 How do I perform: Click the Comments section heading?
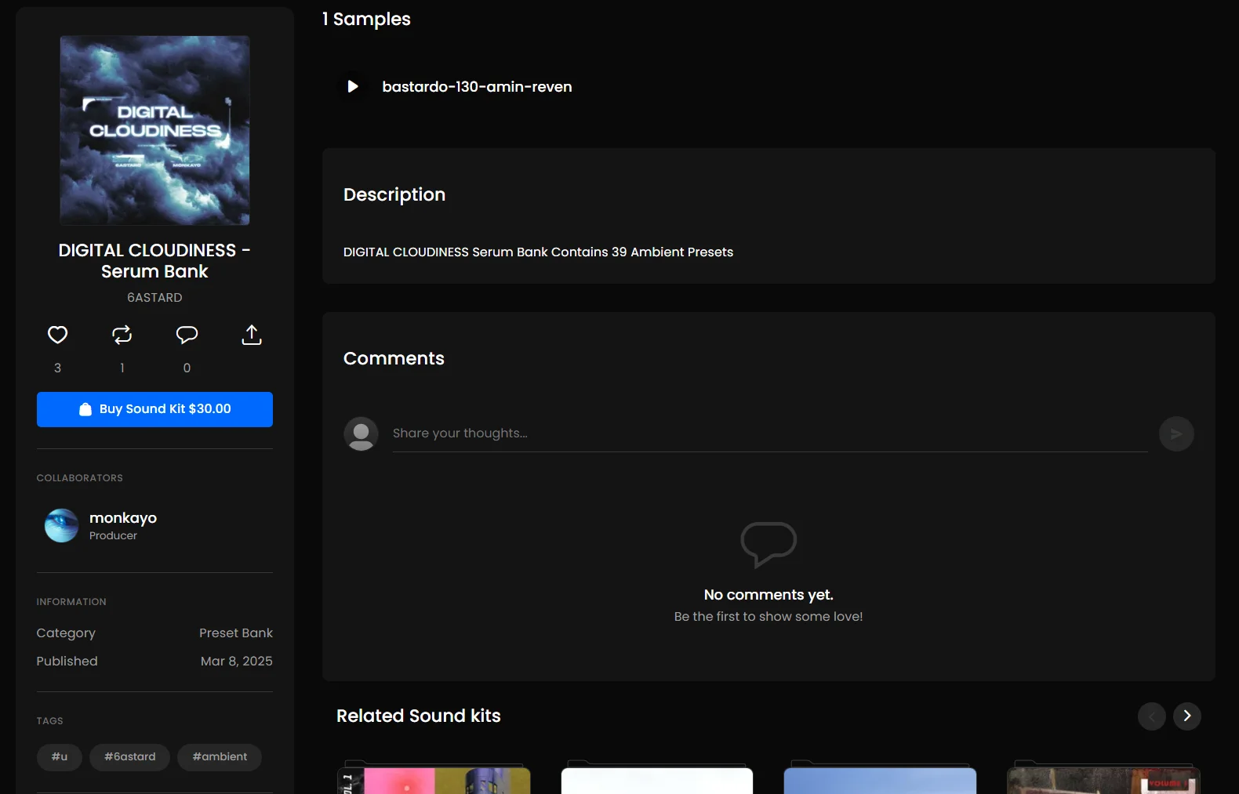394,358
